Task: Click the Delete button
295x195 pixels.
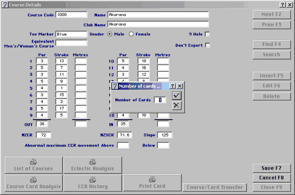Action: click(x=272, y=97)
